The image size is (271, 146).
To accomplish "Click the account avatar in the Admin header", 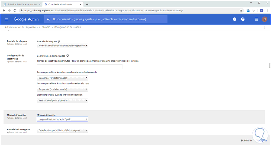I will click(x=264, y=19).
